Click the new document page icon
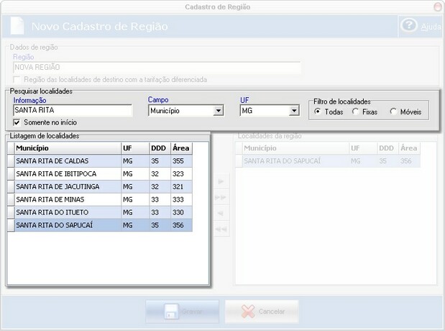This screenshot has height=331, width=445. [17, 26]
